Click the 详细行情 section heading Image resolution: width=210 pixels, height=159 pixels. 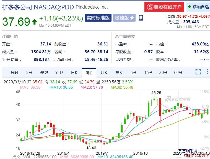(10, 36)
